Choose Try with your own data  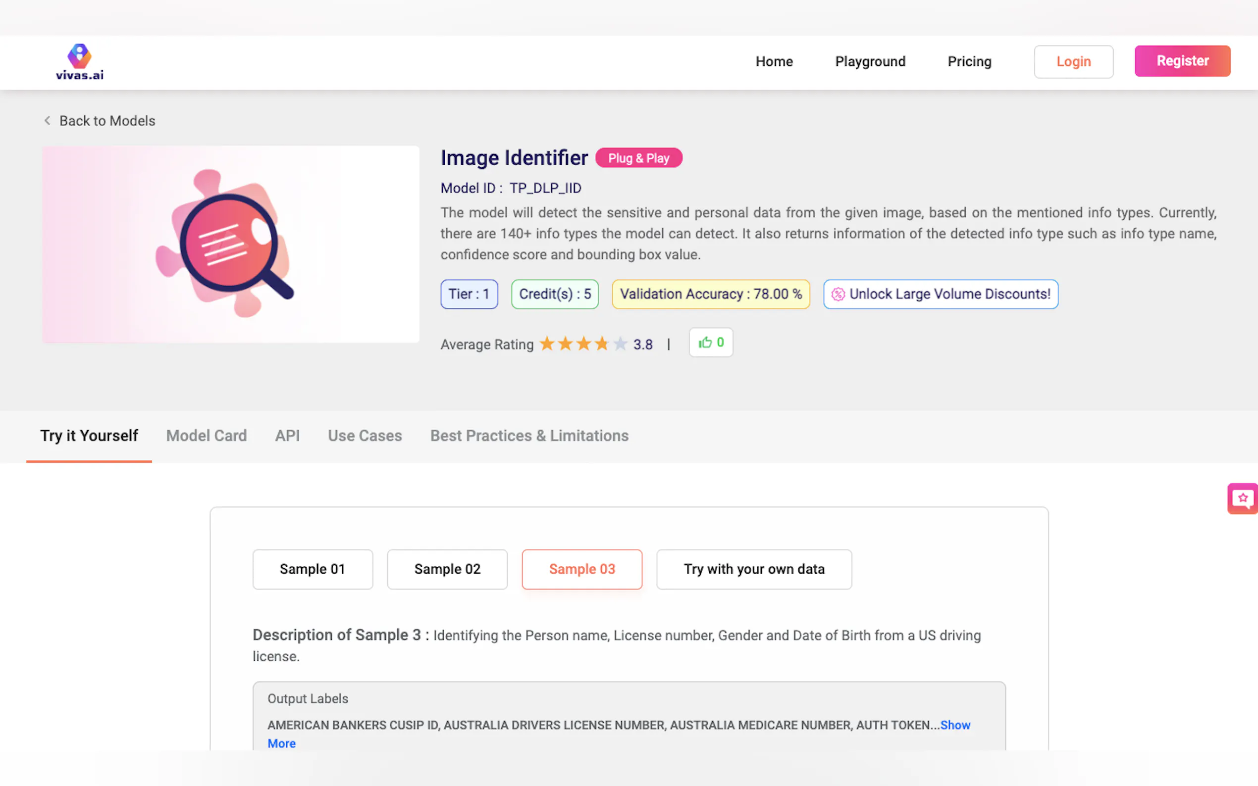pyautogui.click(x=753, y=569)
